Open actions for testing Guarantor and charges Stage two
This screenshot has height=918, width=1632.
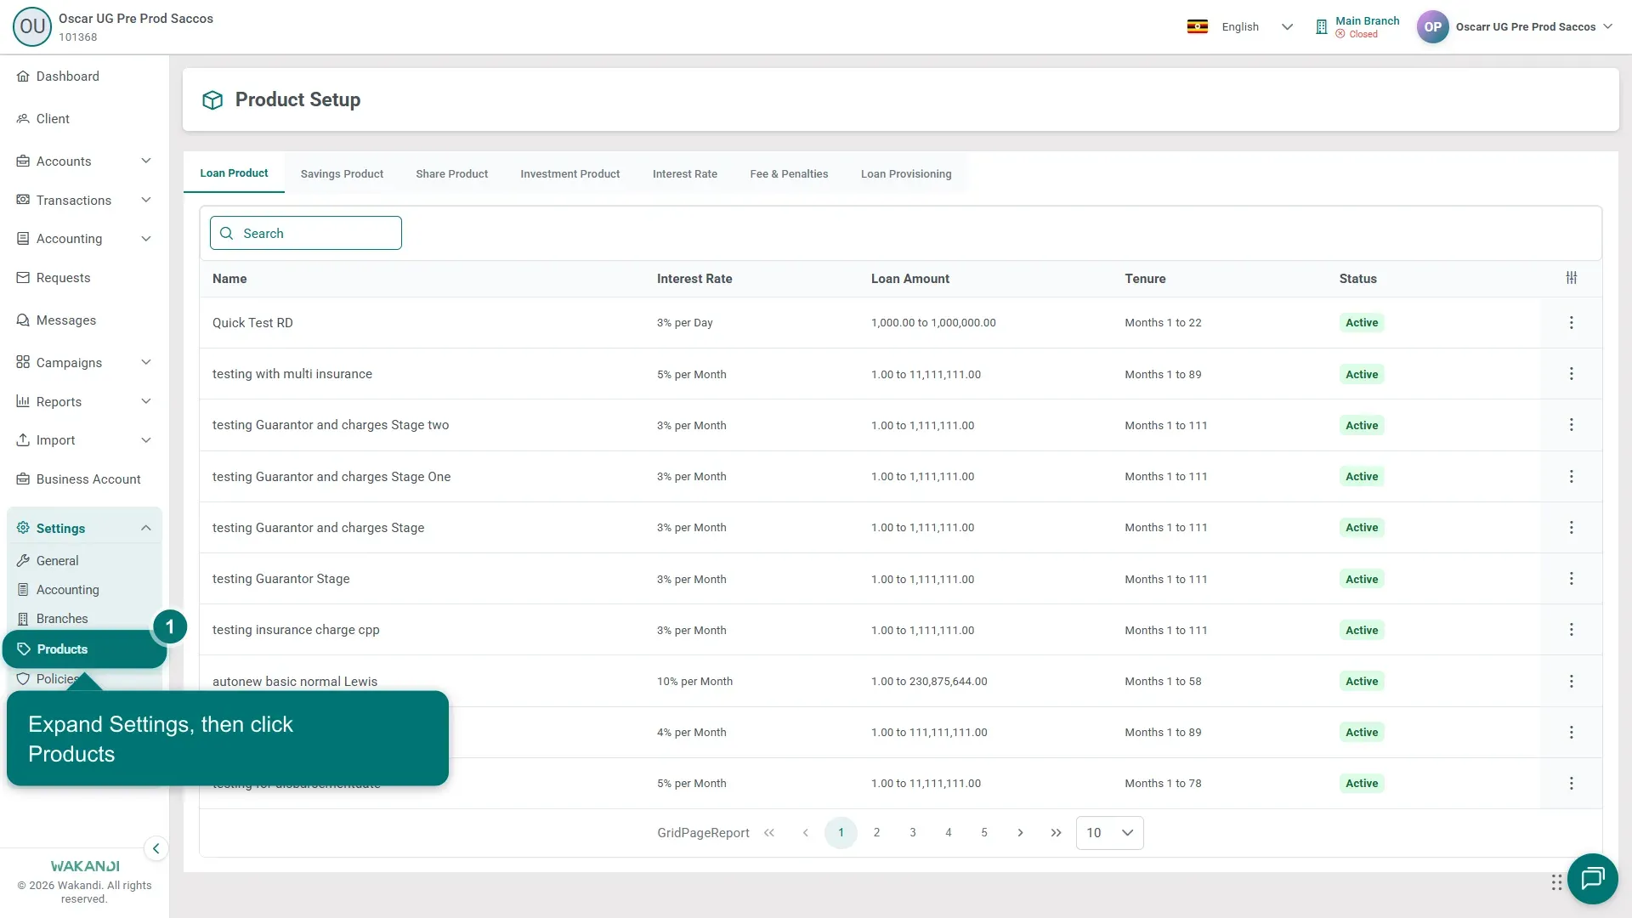1572,425
